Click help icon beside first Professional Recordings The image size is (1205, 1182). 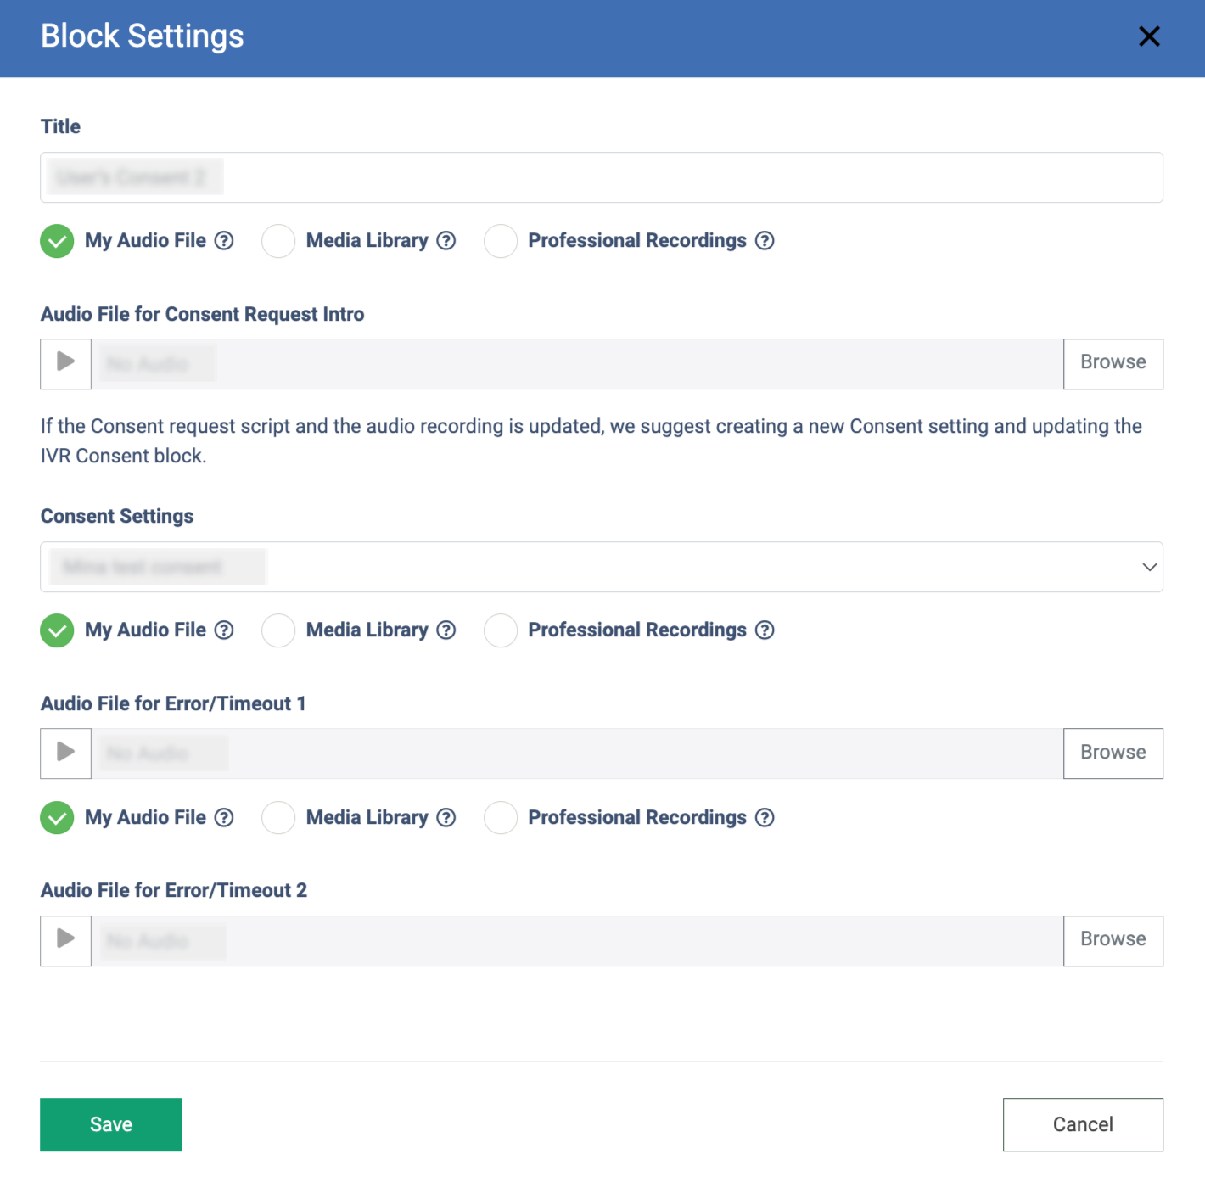click(x=765, y=241)
